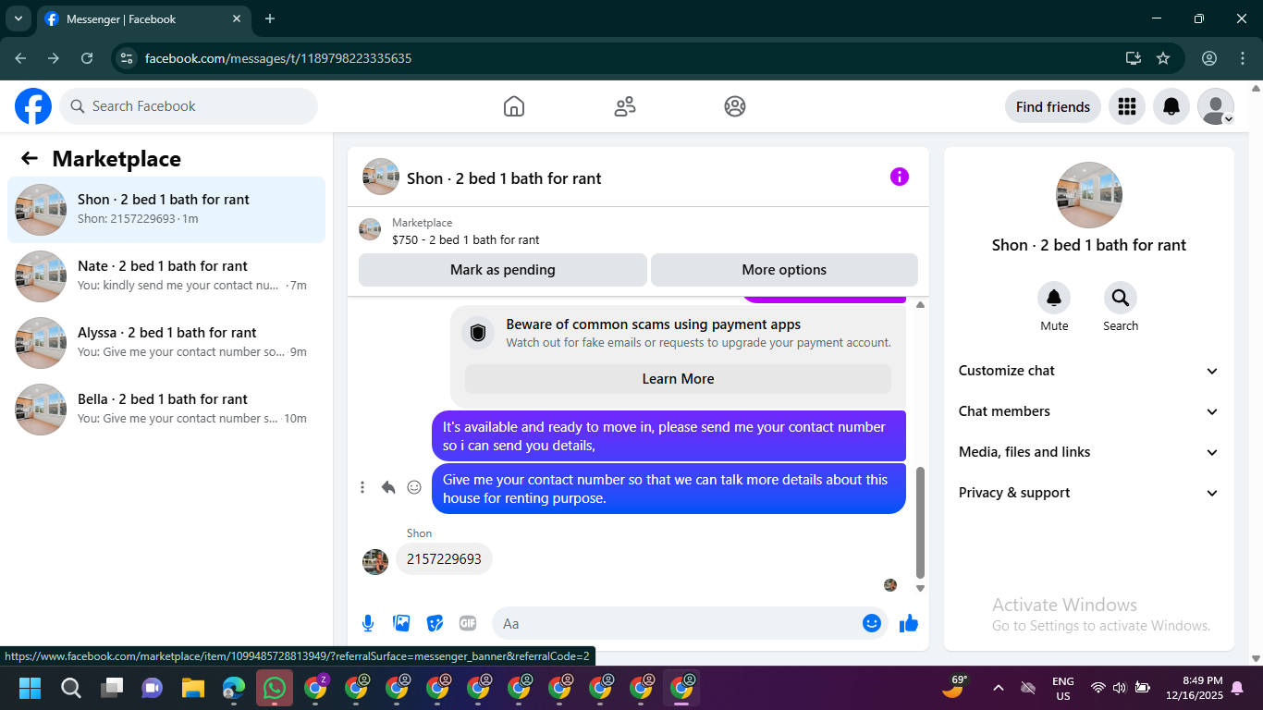Click the Find friends button
The width and height of the screenshot is (1263, 710).
[x=1053, y=106]
